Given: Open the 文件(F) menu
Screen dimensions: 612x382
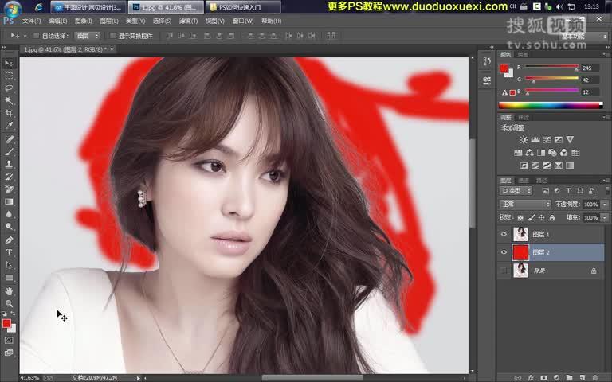Looking at the screenshot, I should [32, 21].
